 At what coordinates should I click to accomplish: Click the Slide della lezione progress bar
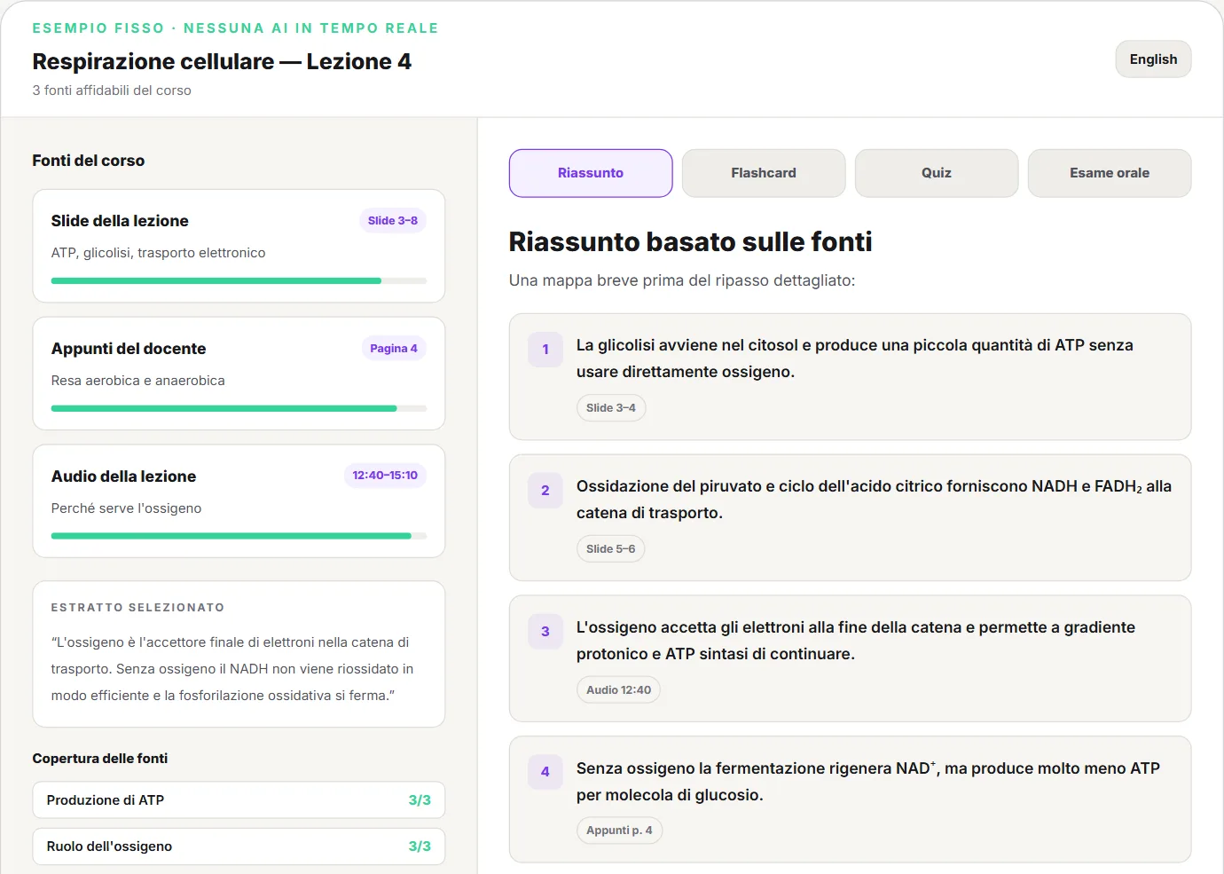(239, 281)
